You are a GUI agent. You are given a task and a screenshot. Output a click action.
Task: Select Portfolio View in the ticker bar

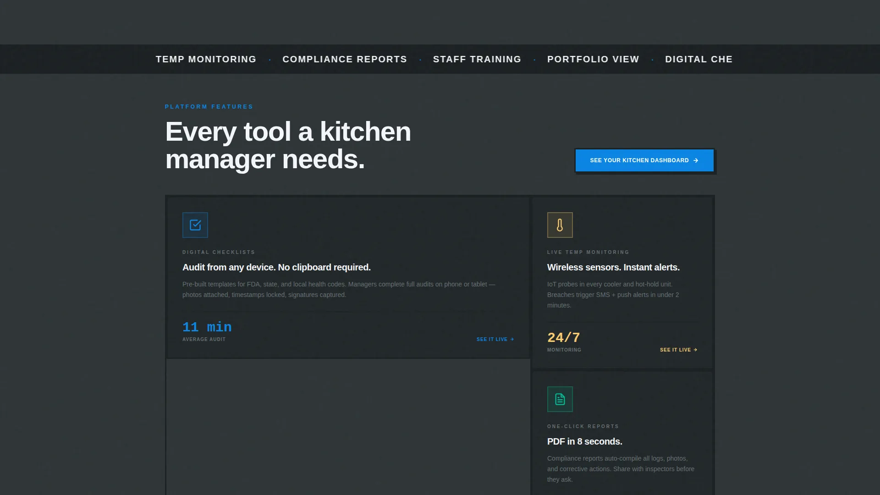[593, 60]
